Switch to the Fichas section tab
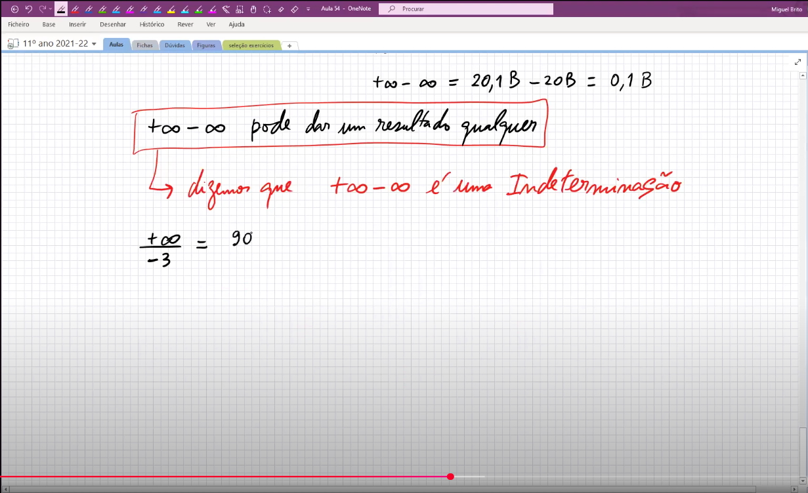This screenshot has height=493, width=808. [x=144, y=45]
